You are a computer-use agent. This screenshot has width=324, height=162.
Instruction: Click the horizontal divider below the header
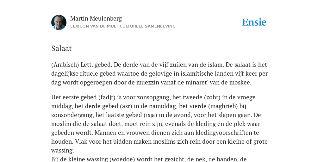(x=162, y=36)
